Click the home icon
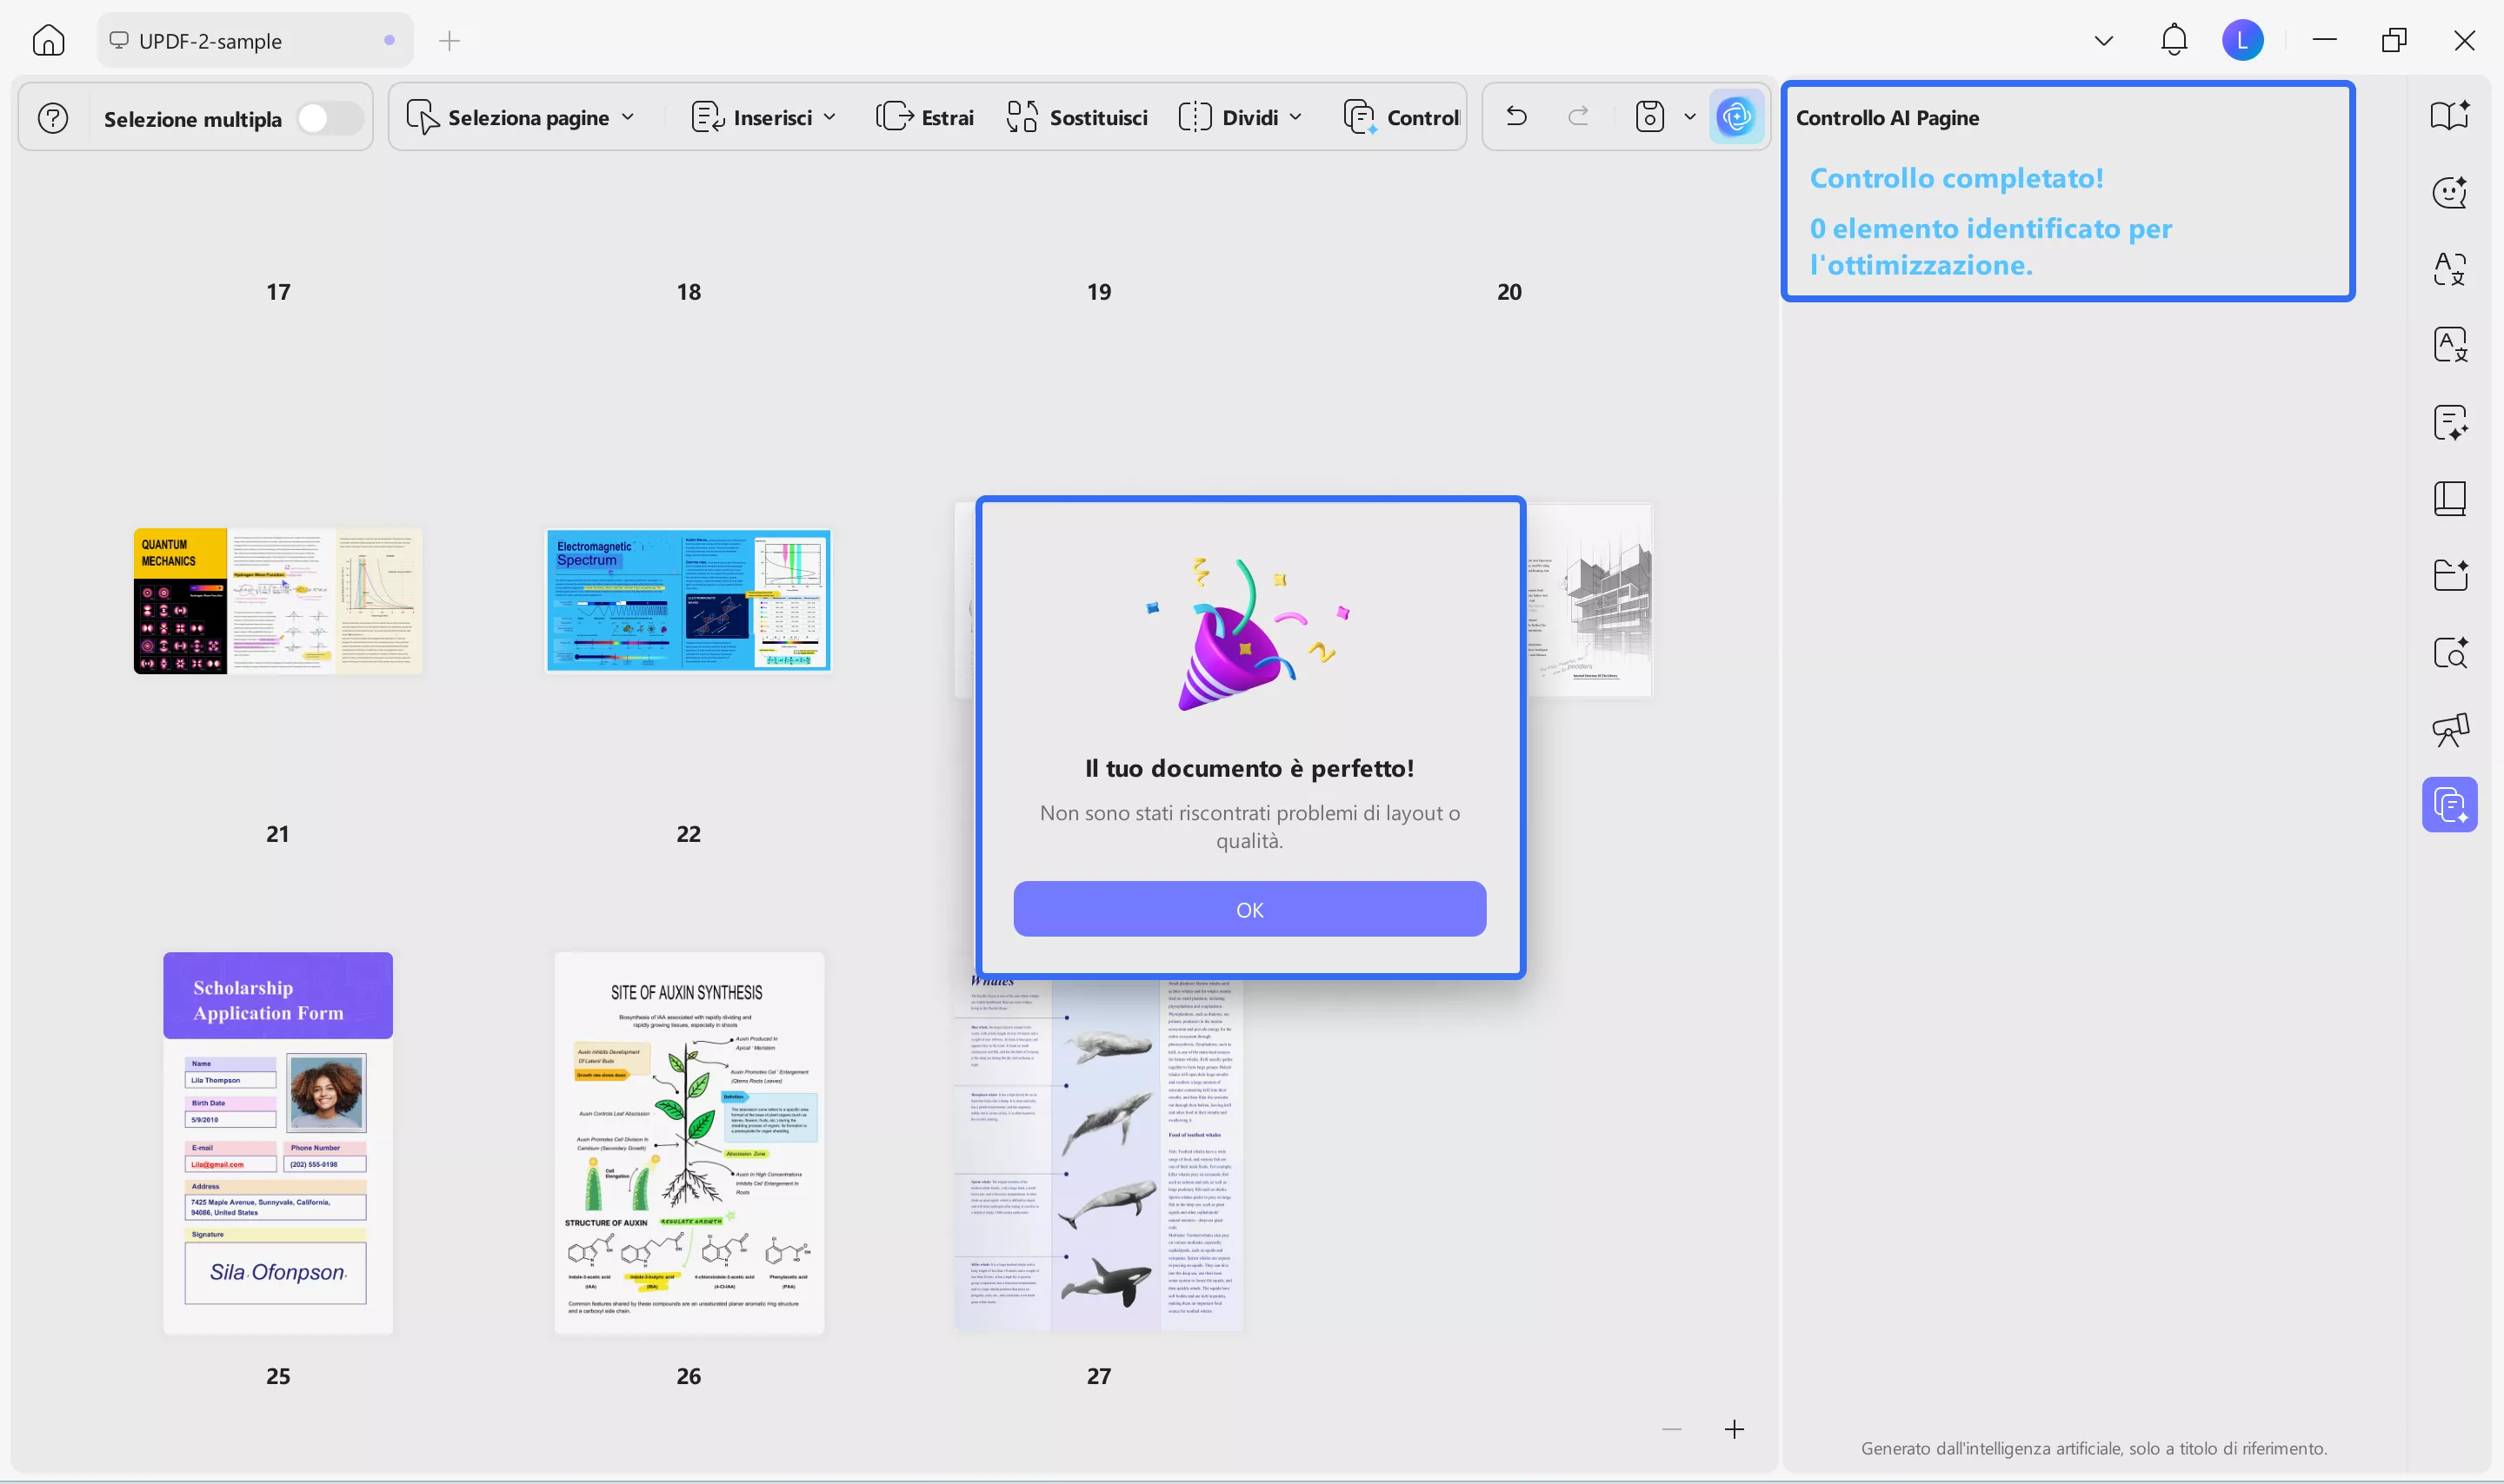Screen dimensions: 2504x1484 (x=48, y=41)
